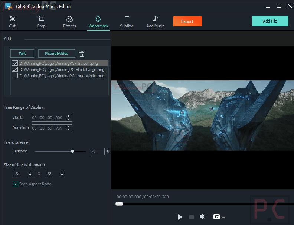Stop the video playback
Viewport: 294px width, 225px height.
click(x=192, y=217)
